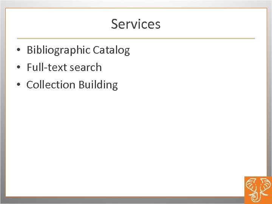The image size is (272, 204).
Task: Select the bullet point next to Collection Building
Action: [x=19, y=85]
